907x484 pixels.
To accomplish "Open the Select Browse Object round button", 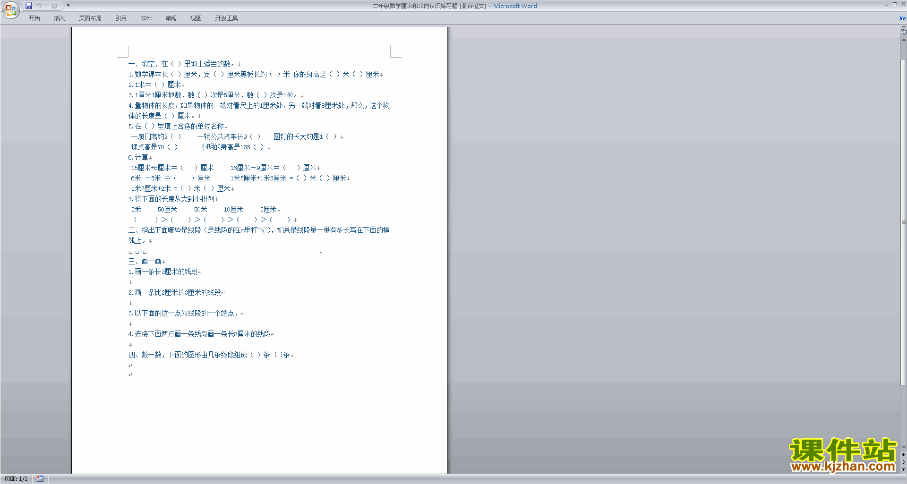I will [x=903, y=462].
